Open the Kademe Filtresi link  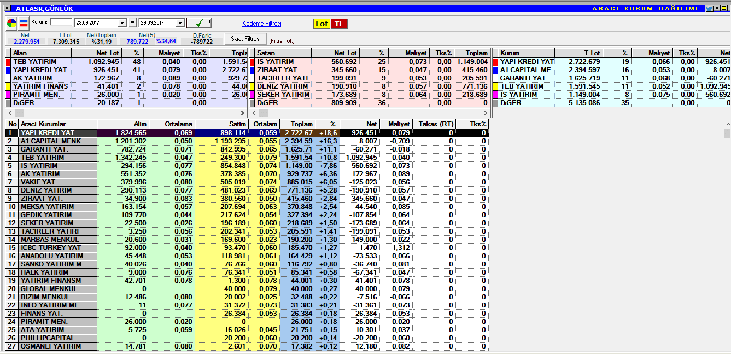pyautogui.click(x=261, y=24)
